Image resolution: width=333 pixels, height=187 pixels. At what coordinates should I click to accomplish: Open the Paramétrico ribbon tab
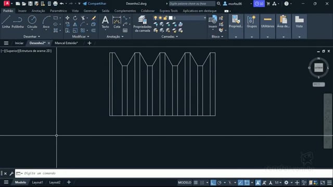pos(58,11)
